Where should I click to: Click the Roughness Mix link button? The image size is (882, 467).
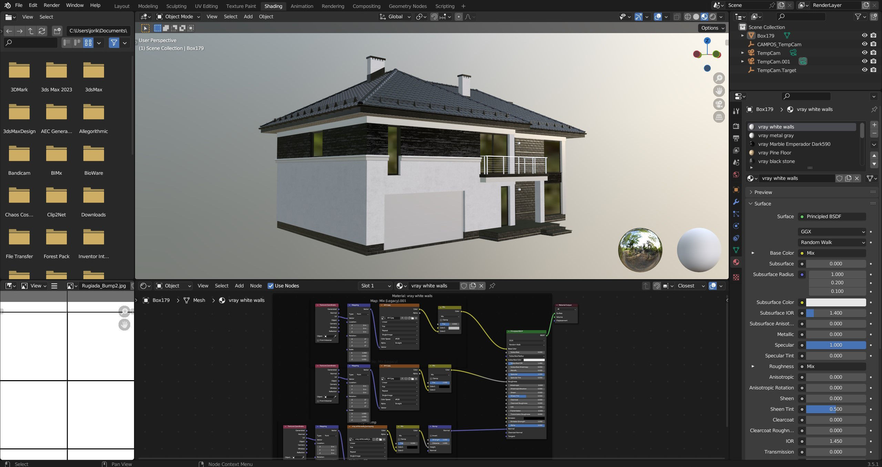pyautogui.click(x=832, y=366)
